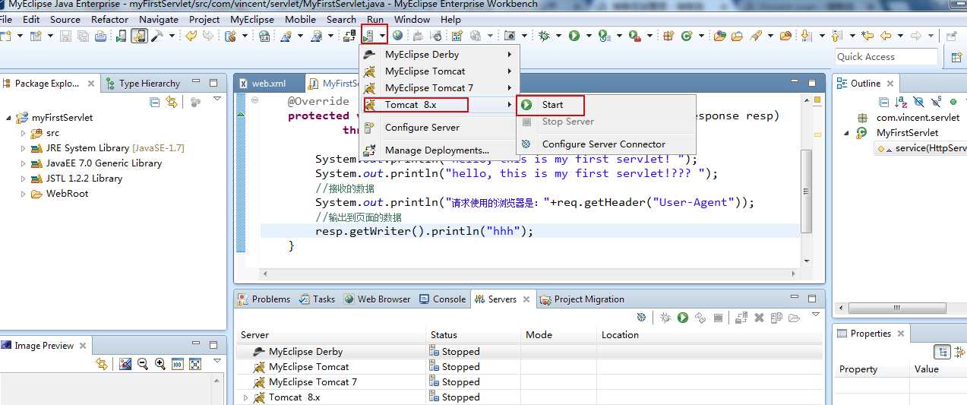The height and width of the screenshot is (405, 967).
Task: Open the web browser globe toolbar icon
Action: point(397,36)
